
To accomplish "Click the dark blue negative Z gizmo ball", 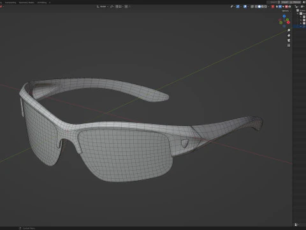I will pos(284,26).
